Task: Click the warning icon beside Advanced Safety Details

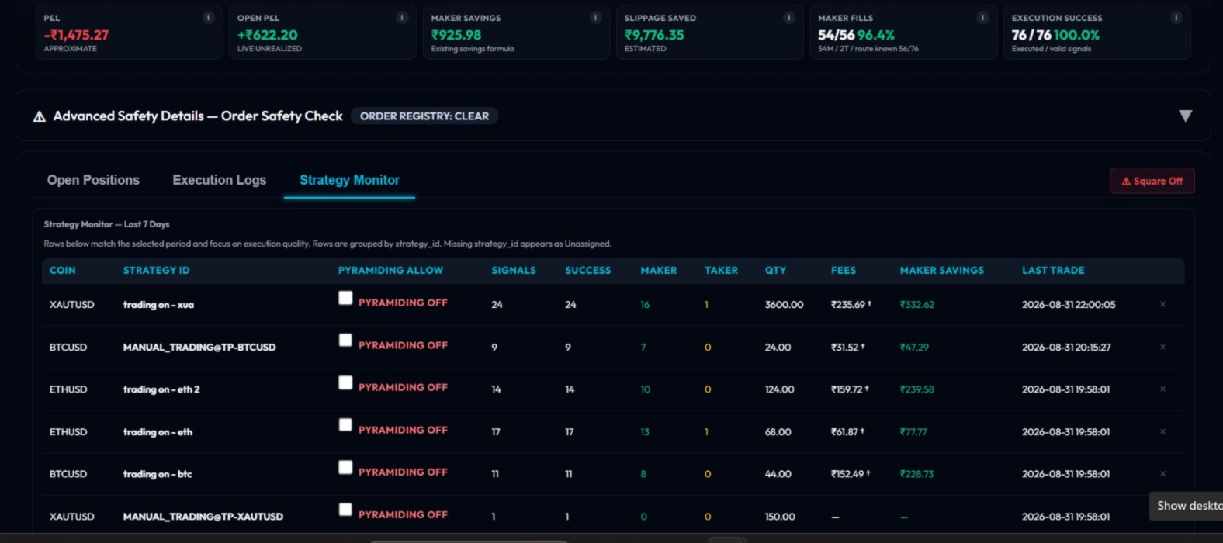Action: coord(40,116)
